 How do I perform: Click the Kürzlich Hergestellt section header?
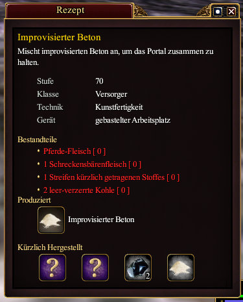[50, 247]
